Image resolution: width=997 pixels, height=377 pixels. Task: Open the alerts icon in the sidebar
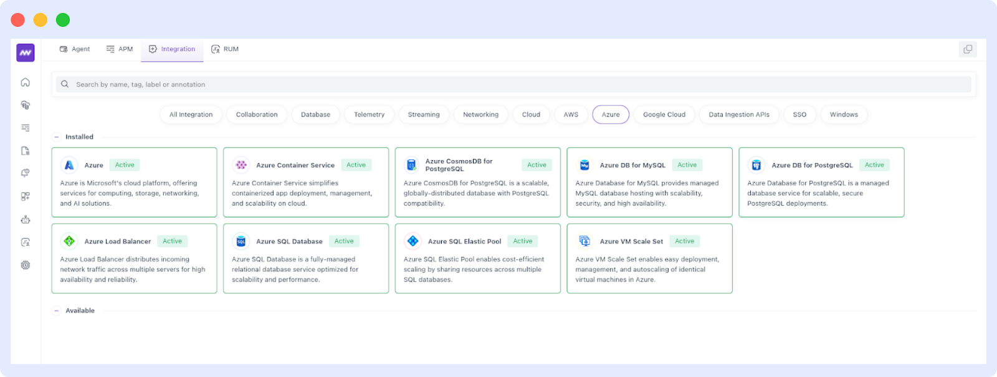click(x=26, y=173)
